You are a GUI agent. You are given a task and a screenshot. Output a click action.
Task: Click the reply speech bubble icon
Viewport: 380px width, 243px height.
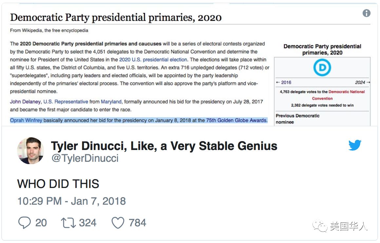click(24, 223)
